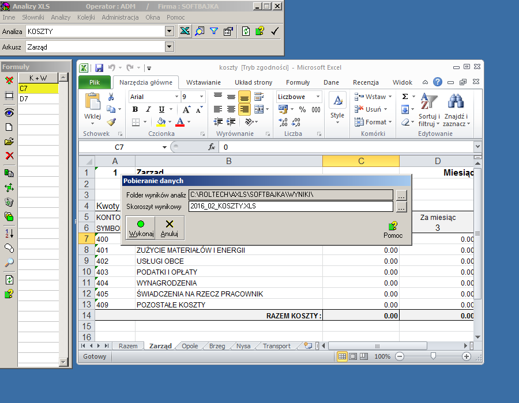Image resolution: width=519 pixels, height=403 pixels.
Task: Click the percent style icon in Liczba group
Action: [x=302, y=109]
